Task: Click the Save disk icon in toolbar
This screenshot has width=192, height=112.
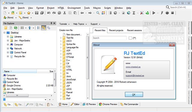Action: [37, 13]
